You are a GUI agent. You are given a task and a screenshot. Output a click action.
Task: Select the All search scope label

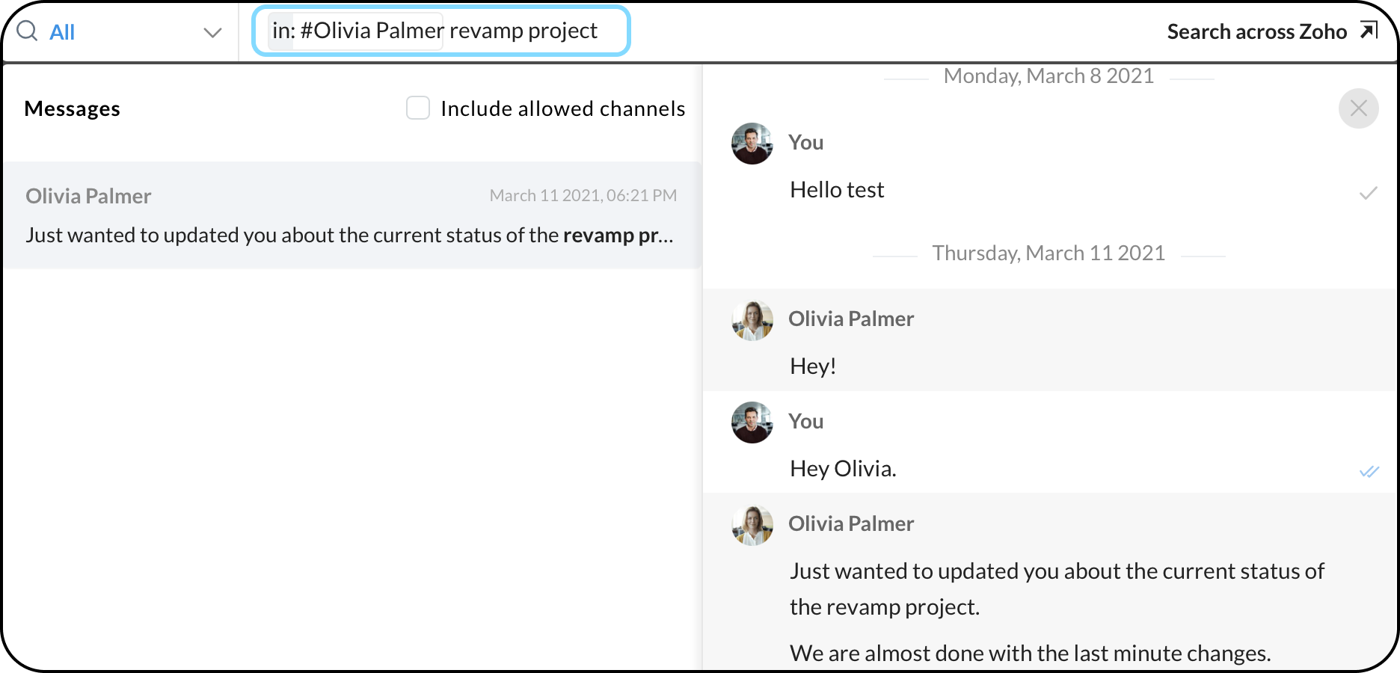pyautogui.click(x=62, y=32)
